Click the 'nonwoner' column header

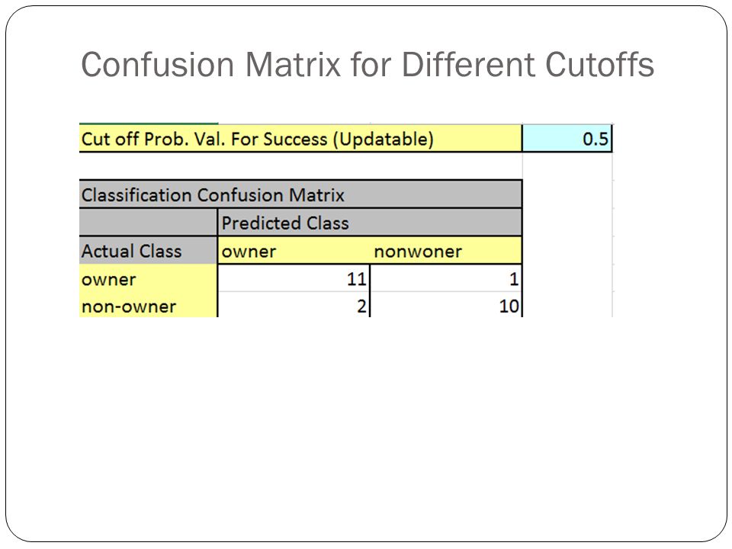pyautogui.click(x=446, y=251)
